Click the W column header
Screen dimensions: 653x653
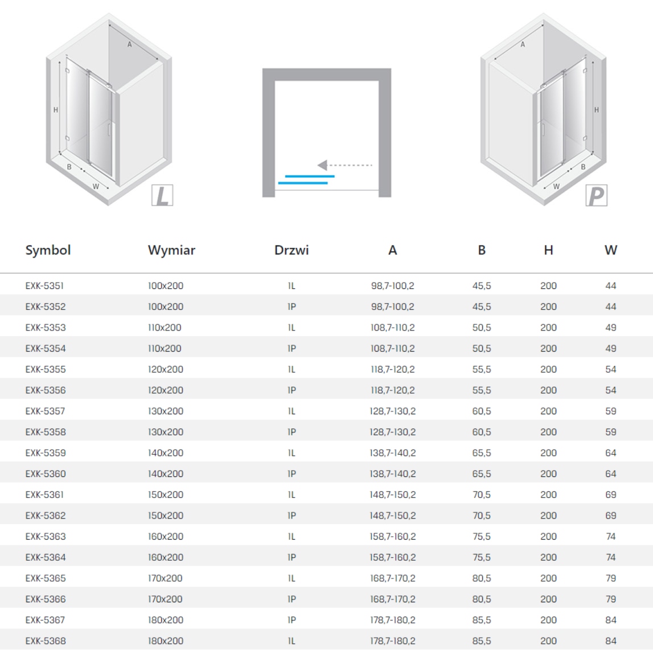coord(610,250)
